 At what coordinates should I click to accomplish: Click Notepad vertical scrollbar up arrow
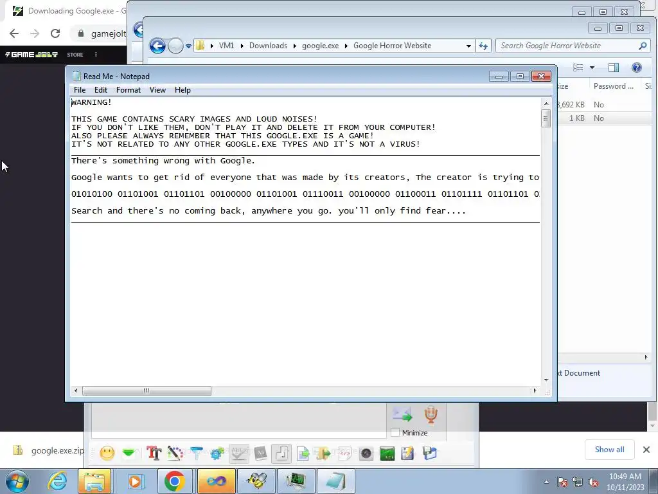point(546,104)
